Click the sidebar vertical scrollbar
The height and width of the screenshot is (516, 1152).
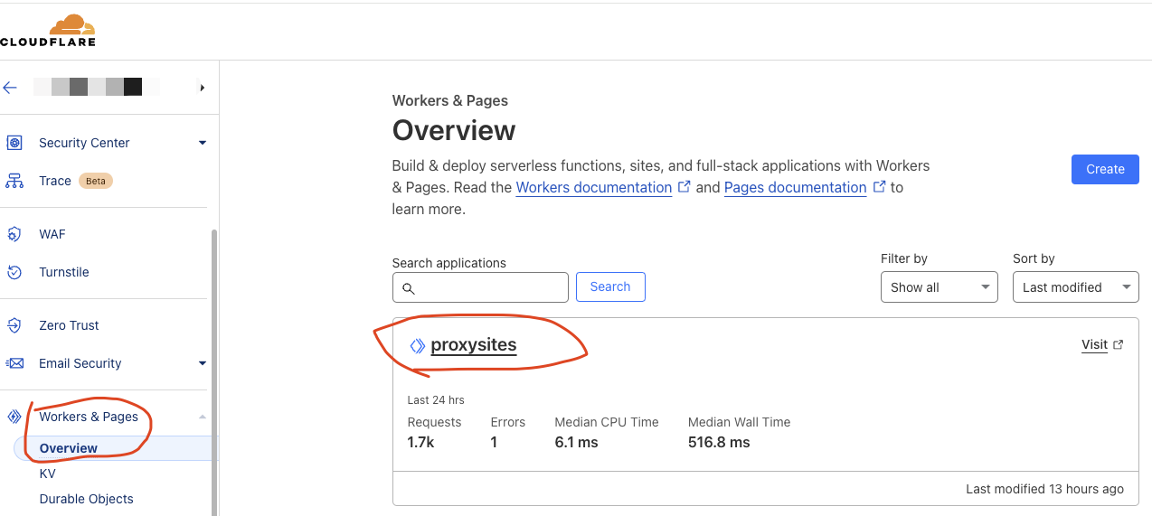(x=214, y=371)
